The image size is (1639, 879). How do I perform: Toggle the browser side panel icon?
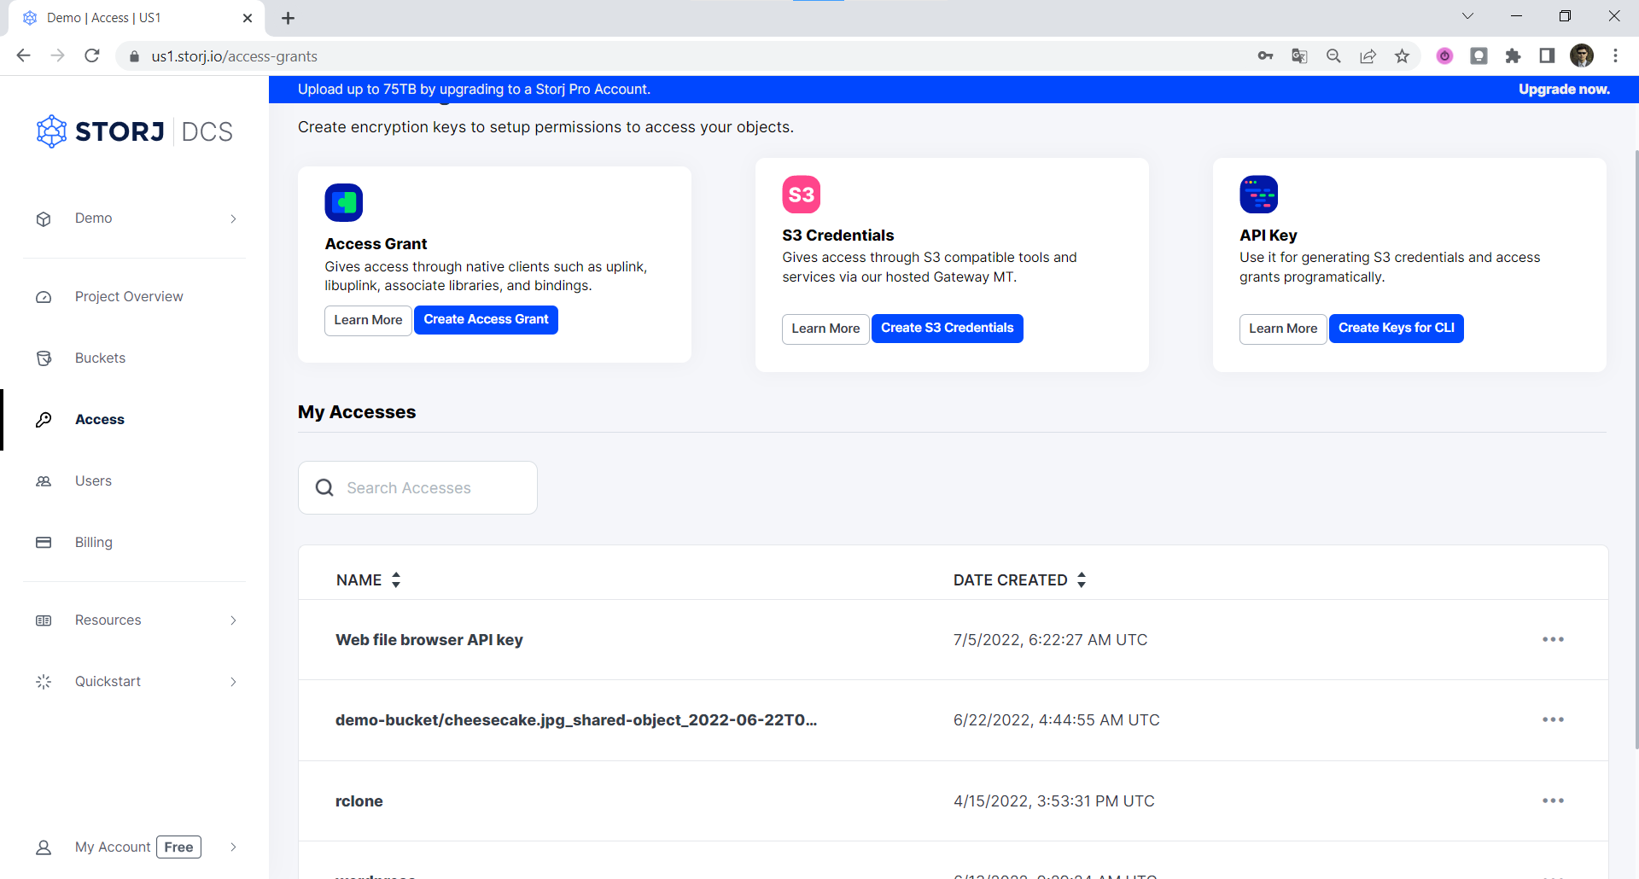(x=1547, y=56)
